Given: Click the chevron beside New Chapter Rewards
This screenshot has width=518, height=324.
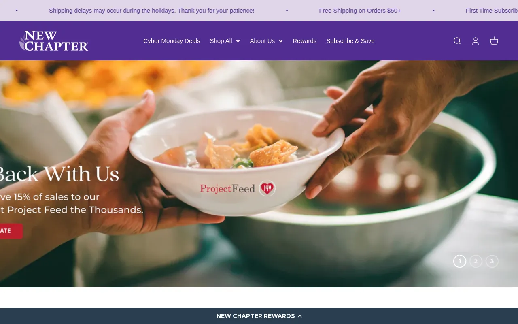Looking at the screenshot, I should pyautogui.click(x=300, y=316).
